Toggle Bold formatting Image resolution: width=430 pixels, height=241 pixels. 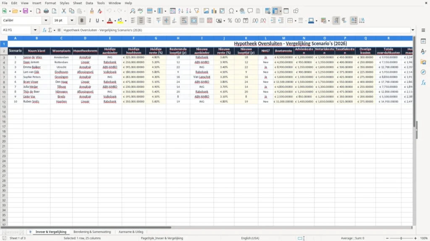click(x=82, y=21)
